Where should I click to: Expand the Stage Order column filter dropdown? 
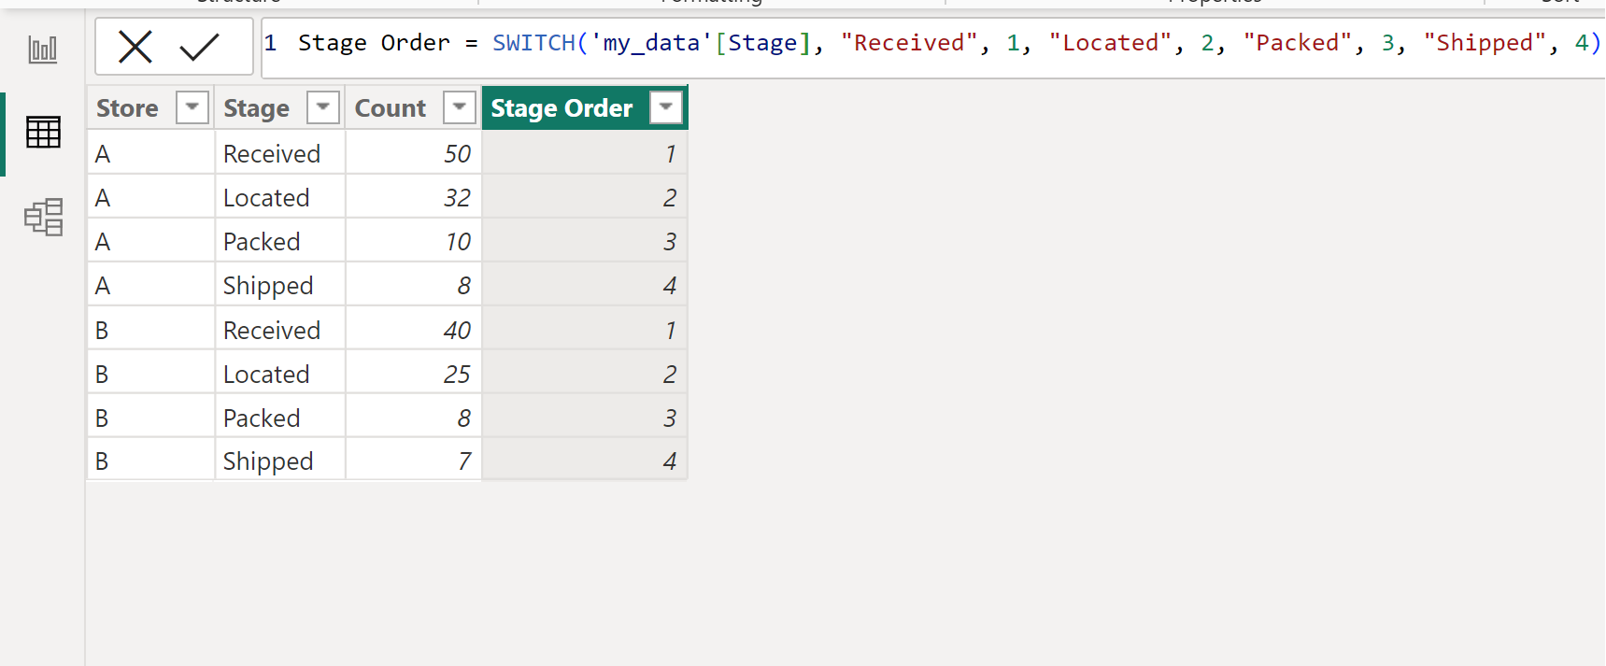click(666, 107)
